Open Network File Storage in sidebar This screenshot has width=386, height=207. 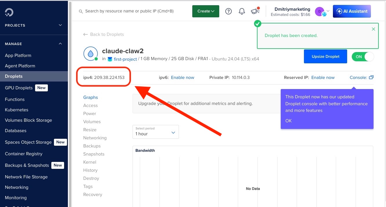coord(26,177)
